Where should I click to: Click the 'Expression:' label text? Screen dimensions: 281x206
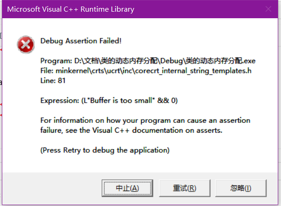tap(60, 100)
